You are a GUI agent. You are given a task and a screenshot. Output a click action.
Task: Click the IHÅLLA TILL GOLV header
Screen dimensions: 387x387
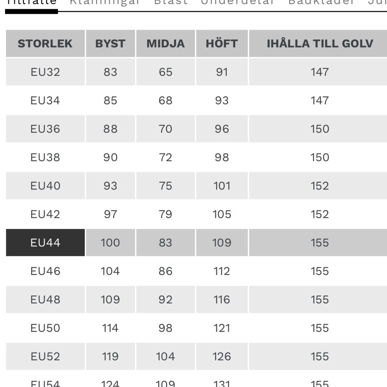320,43
